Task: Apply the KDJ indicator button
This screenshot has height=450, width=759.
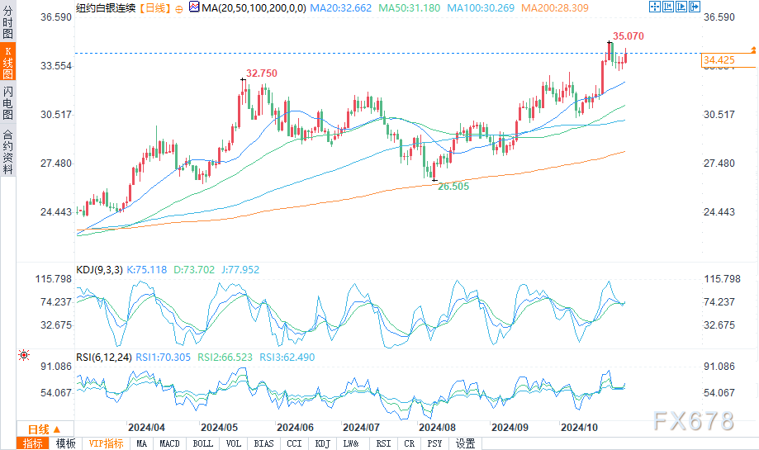Action: click(323, 443)
